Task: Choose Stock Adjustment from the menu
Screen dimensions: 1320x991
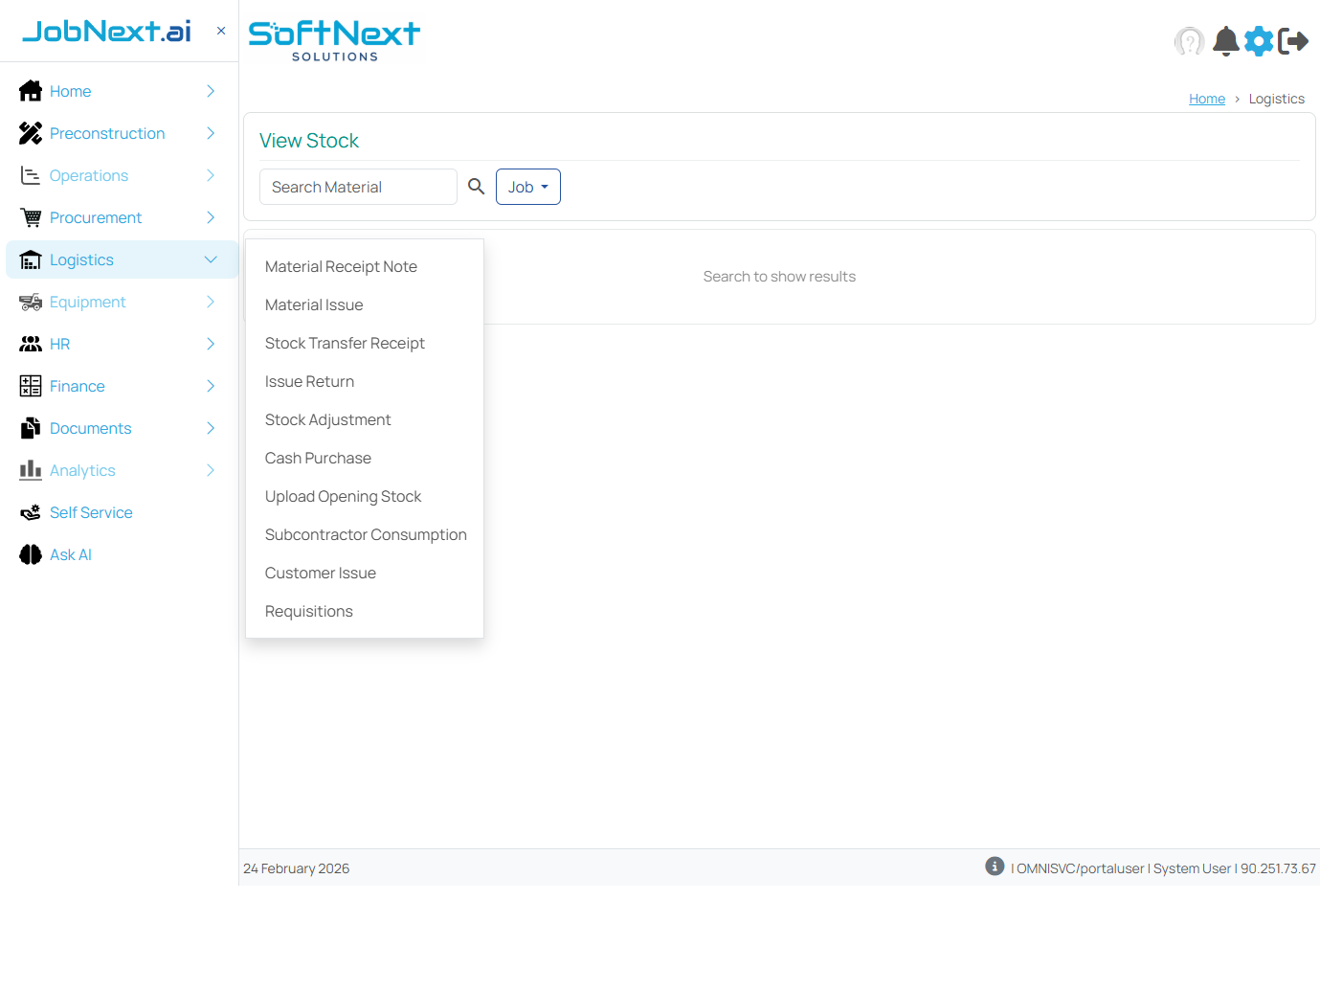Action: click(x=327, y=419)
